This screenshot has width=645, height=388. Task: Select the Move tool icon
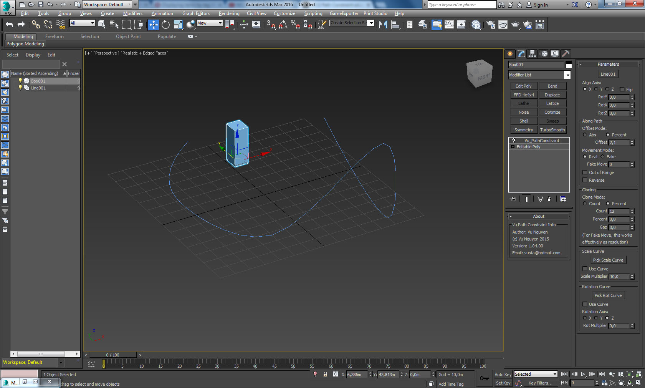[153, 25]
